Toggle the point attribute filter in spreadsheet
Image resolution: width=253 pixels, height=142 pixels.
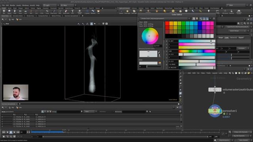pyautogui.click(x=43, y=112)
